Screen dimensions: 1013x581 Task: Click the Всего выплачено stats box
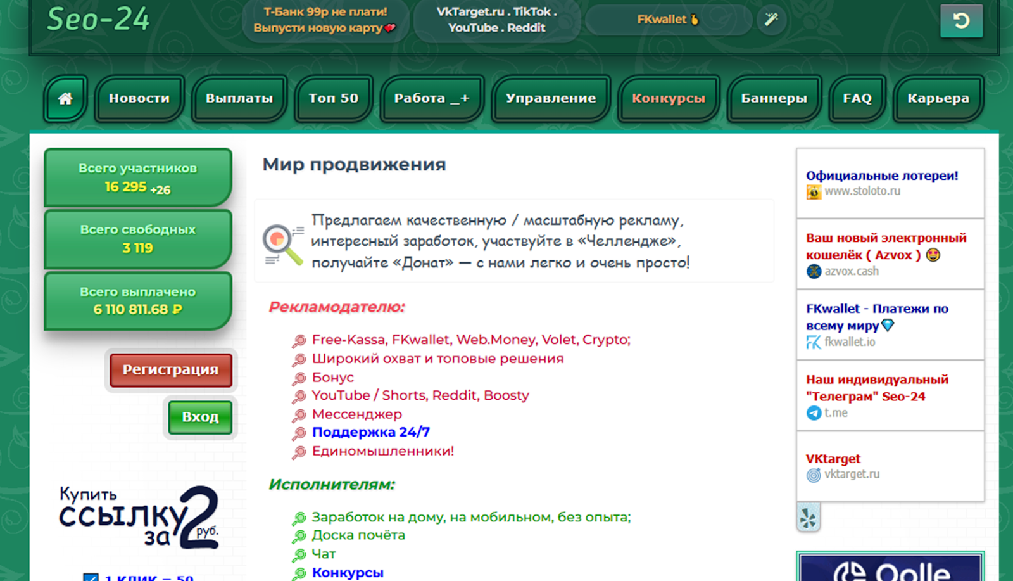point(138,301)
